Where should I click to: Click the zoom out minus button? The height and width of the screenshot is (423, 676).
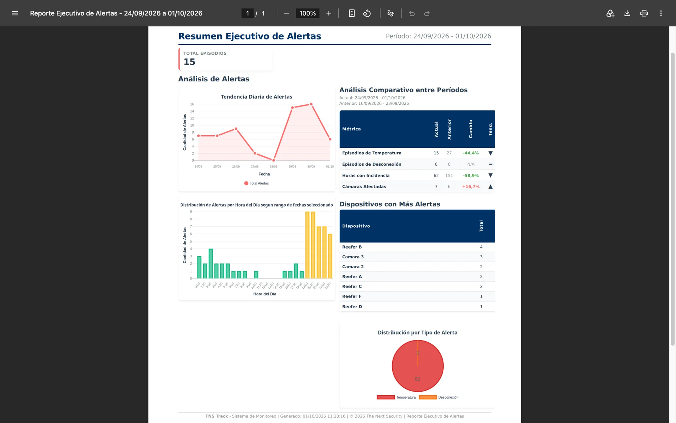coord(287,13)
